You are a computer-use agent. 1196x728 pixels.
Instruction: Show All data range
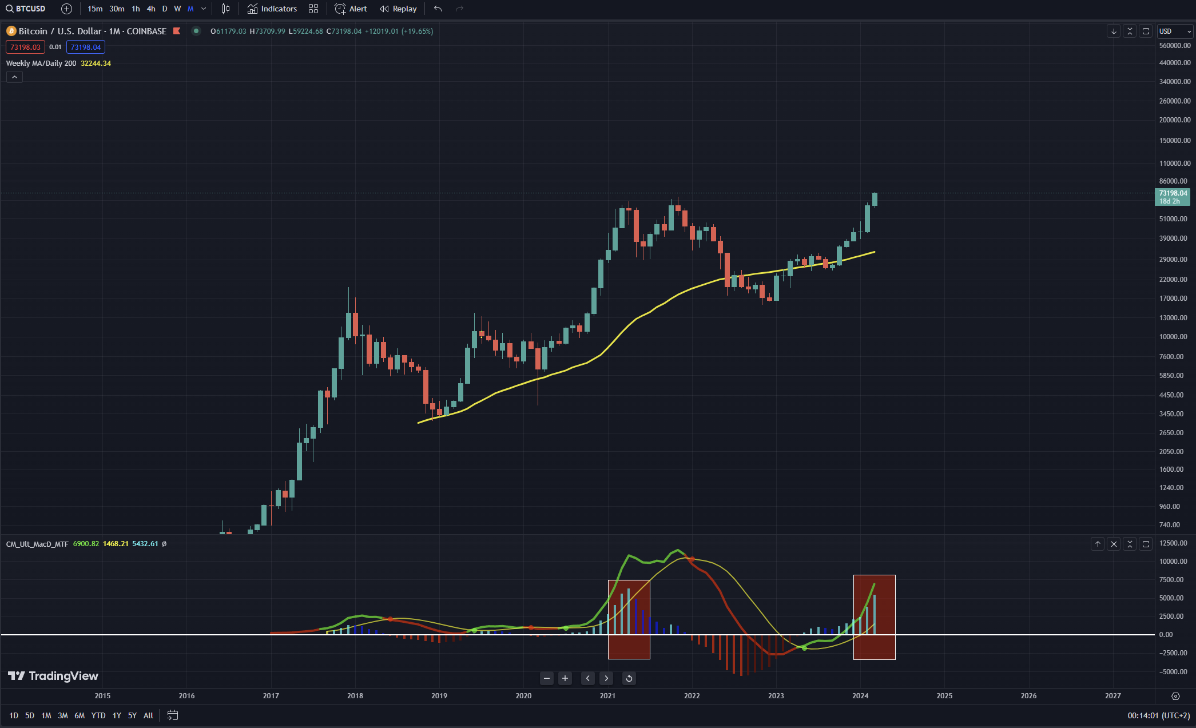click(148, 715)
